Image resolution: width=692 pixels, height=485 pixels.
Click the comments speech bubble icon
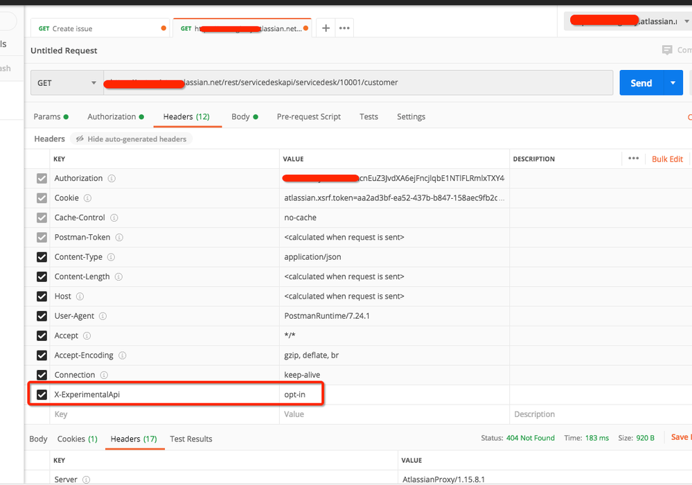667,50
